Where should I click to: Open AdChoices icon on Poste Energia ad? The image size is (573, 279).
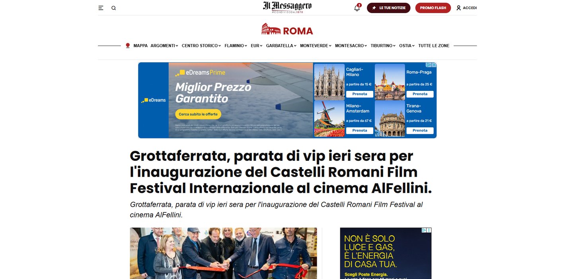click(424, 230)
